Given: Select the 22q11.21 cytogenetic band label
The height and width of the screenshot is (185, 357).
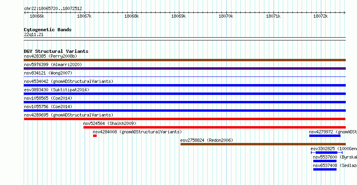Looking at the screenshot, I should click(34, 34).
